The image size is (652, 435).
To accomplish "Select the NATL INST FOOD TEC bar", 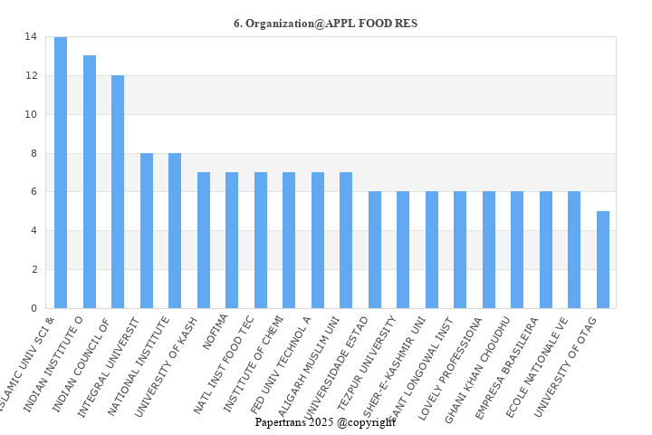I will [261, 240].
